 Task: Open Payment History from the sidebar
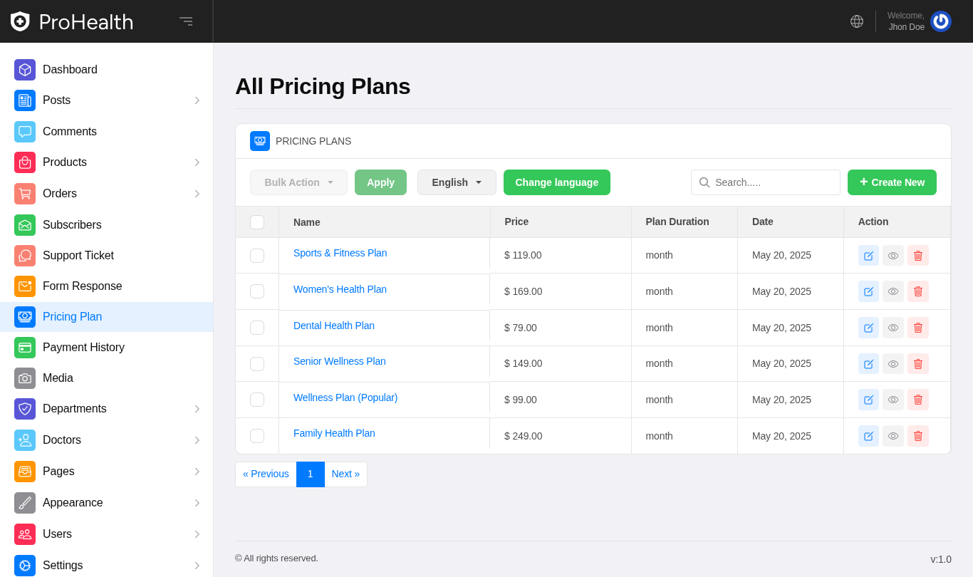[x=83, y=348]
